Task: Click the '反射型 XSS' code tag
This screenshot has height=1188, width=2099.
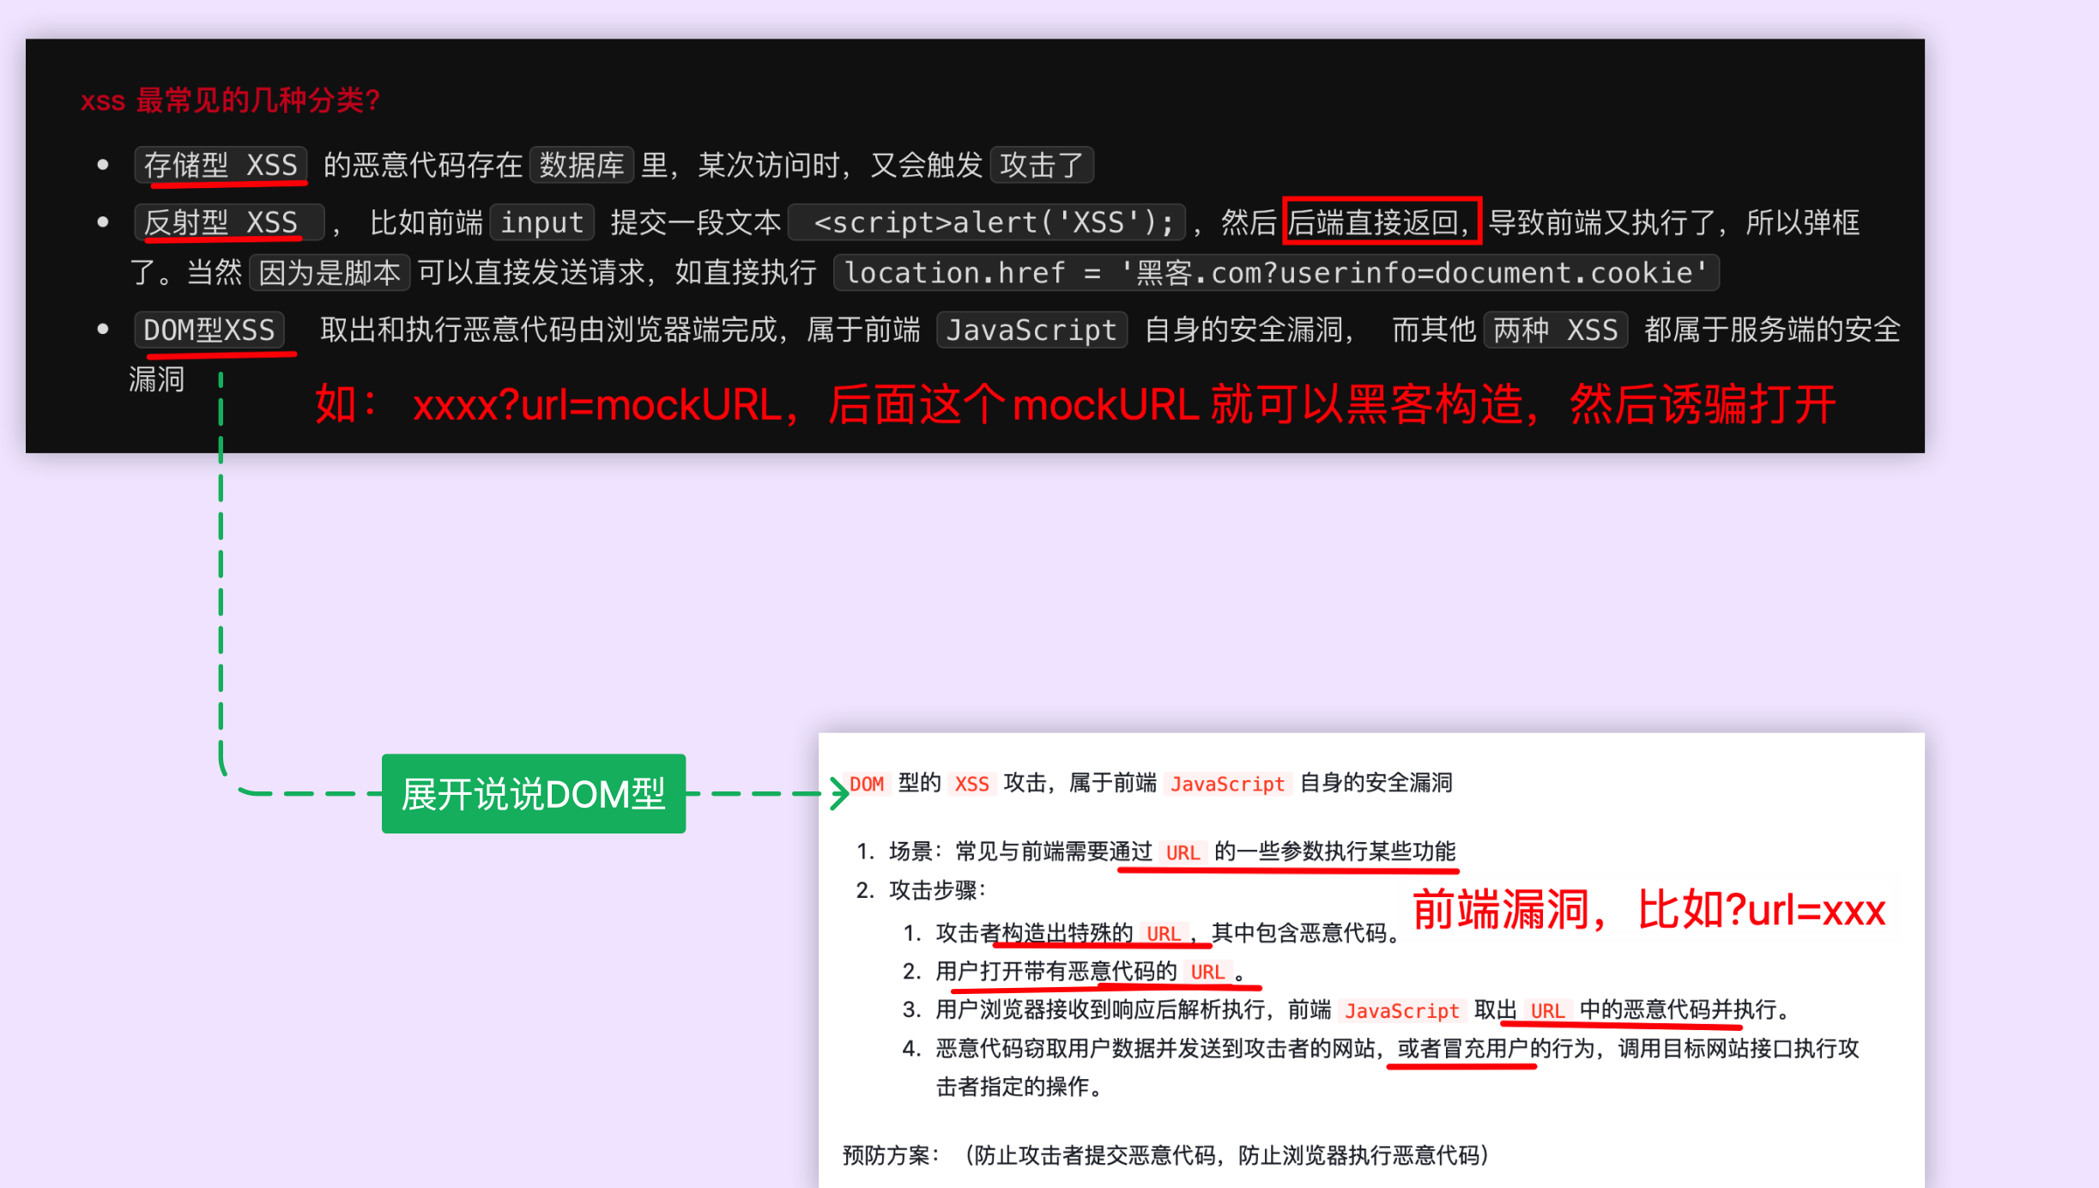Action: point(229,222)
